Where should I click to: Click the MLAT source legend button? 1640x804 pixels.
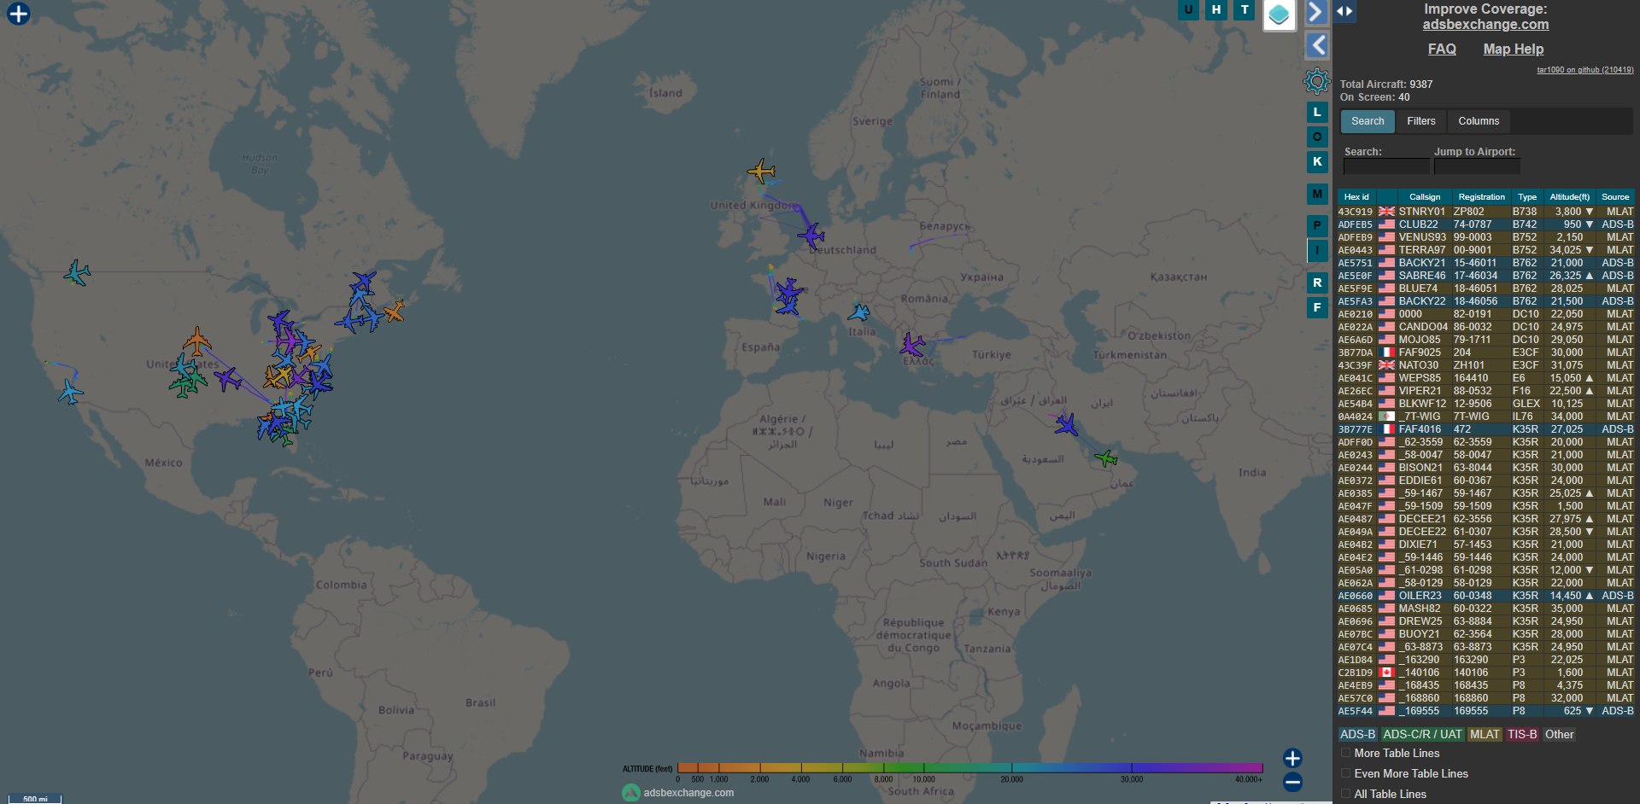pos(1485,734)
